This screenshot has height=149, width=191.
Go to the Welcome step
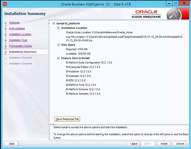[14, 23]
